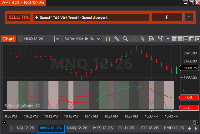Click the MNQ 12-26 instrument field
The height and width of the screenshot is (134, 200).
coord(38,39)
